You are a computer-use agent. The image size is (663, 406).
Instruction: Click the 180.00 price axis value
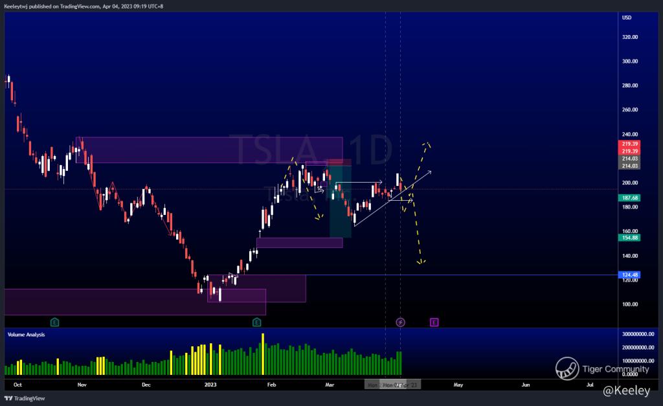click(629, 207)
